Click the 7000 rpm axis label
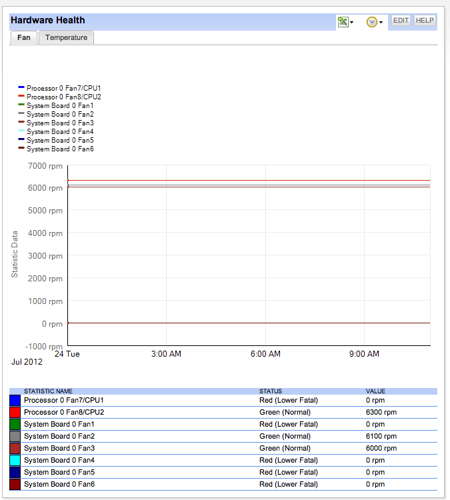 [x=45, y=166]
